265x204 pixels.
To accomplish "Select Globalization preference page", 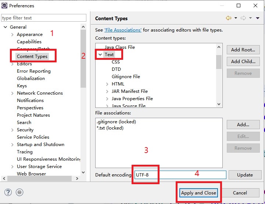I will click(x=31, y=79).
